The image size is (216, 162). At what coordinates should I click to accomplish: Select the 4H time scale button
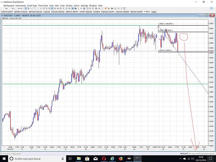click(x=58, y=8)
